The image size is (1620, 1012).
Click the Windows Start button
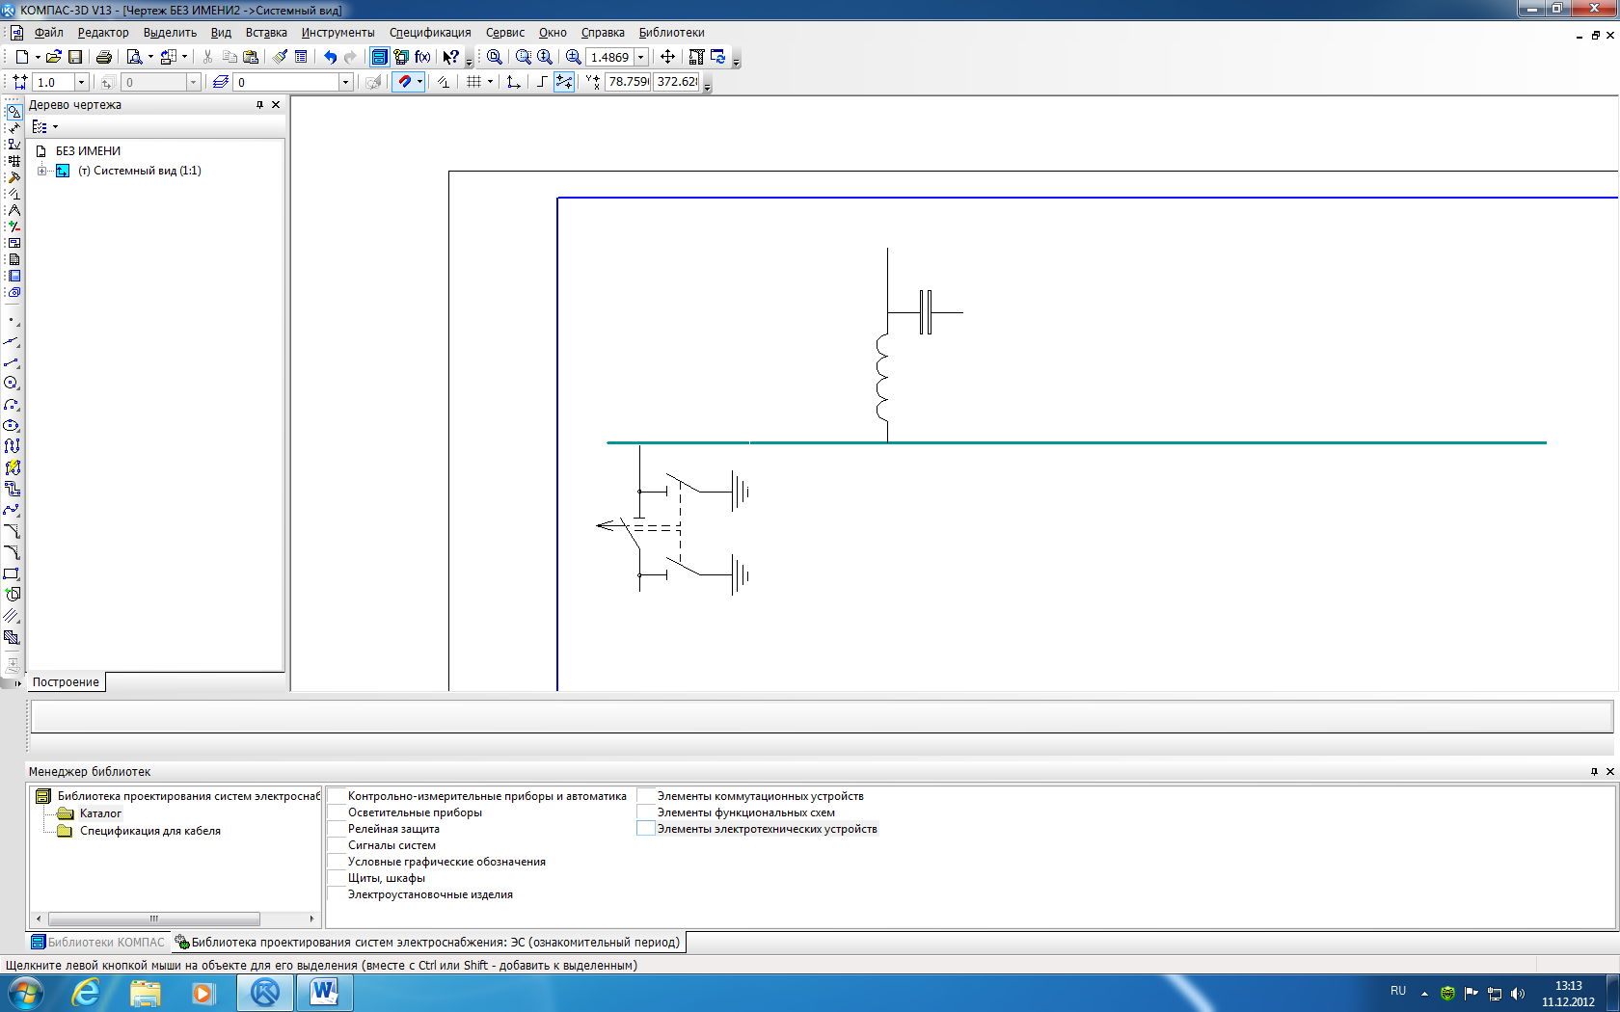(x=25, y=992)
